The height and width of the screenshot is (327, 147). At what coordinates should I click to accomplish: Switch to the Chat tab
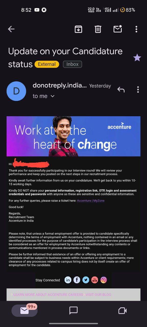coord(73,311)
